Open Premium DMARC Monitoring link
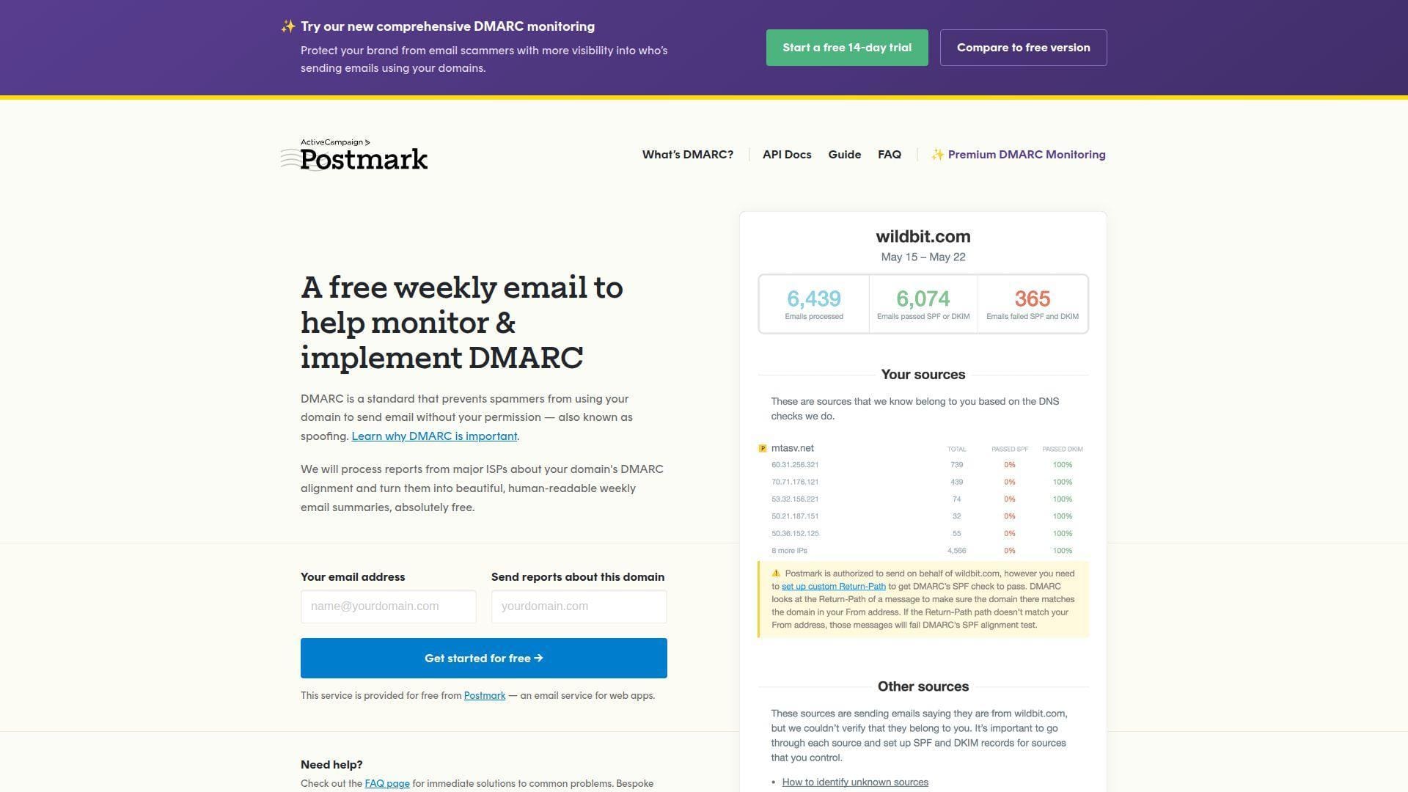This screenshot has width=1408, height=792. tap(1019, 155)
